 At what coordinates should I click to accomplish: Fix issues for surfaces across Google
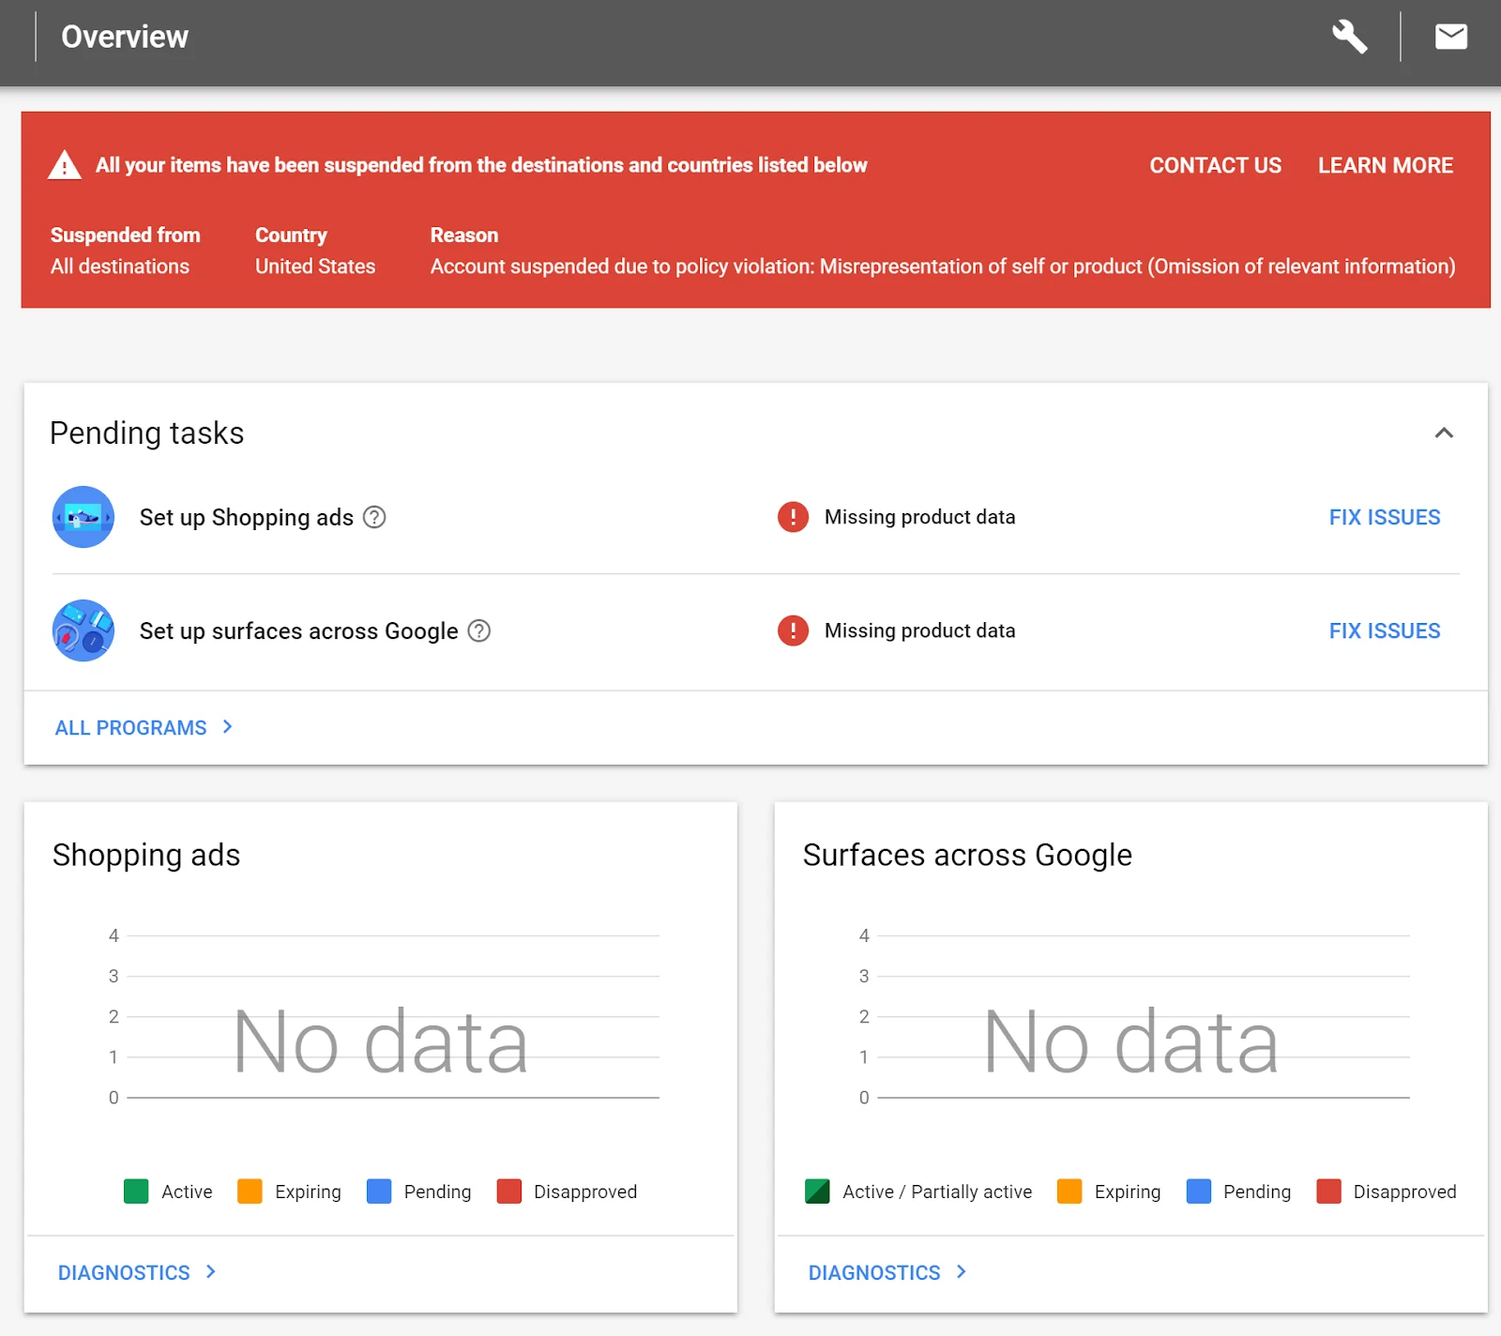[x=1385, y=630]
